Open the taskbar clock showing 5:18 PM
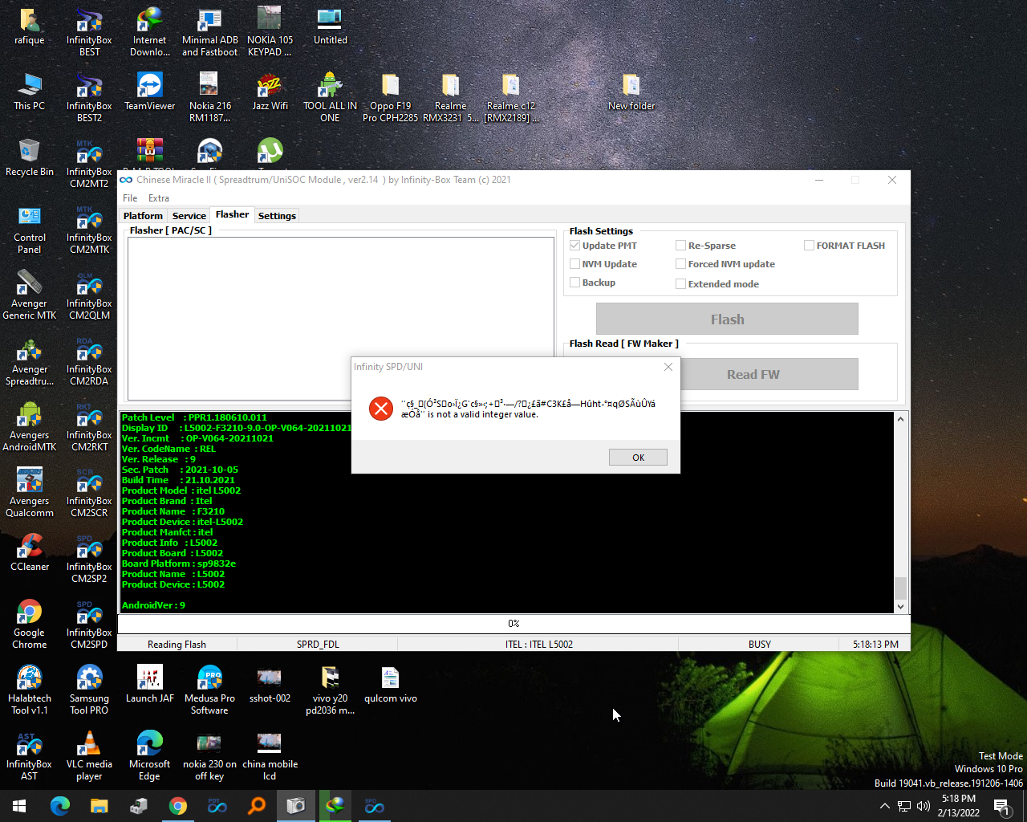The width and height of the screenshot is (1027, 822). click(959, 806)
